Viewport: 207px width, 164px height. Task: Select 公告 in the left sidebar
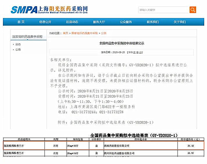[18, 50]
